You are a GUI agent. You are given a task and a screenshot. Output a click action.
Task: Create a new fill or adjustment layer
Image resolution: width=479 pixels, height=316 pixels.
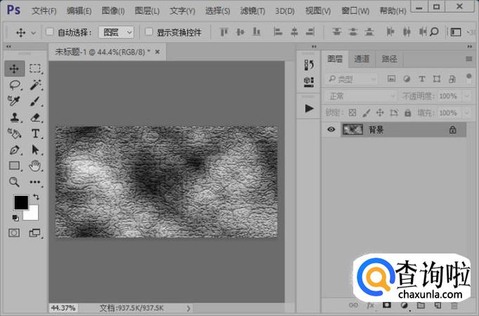404,305
